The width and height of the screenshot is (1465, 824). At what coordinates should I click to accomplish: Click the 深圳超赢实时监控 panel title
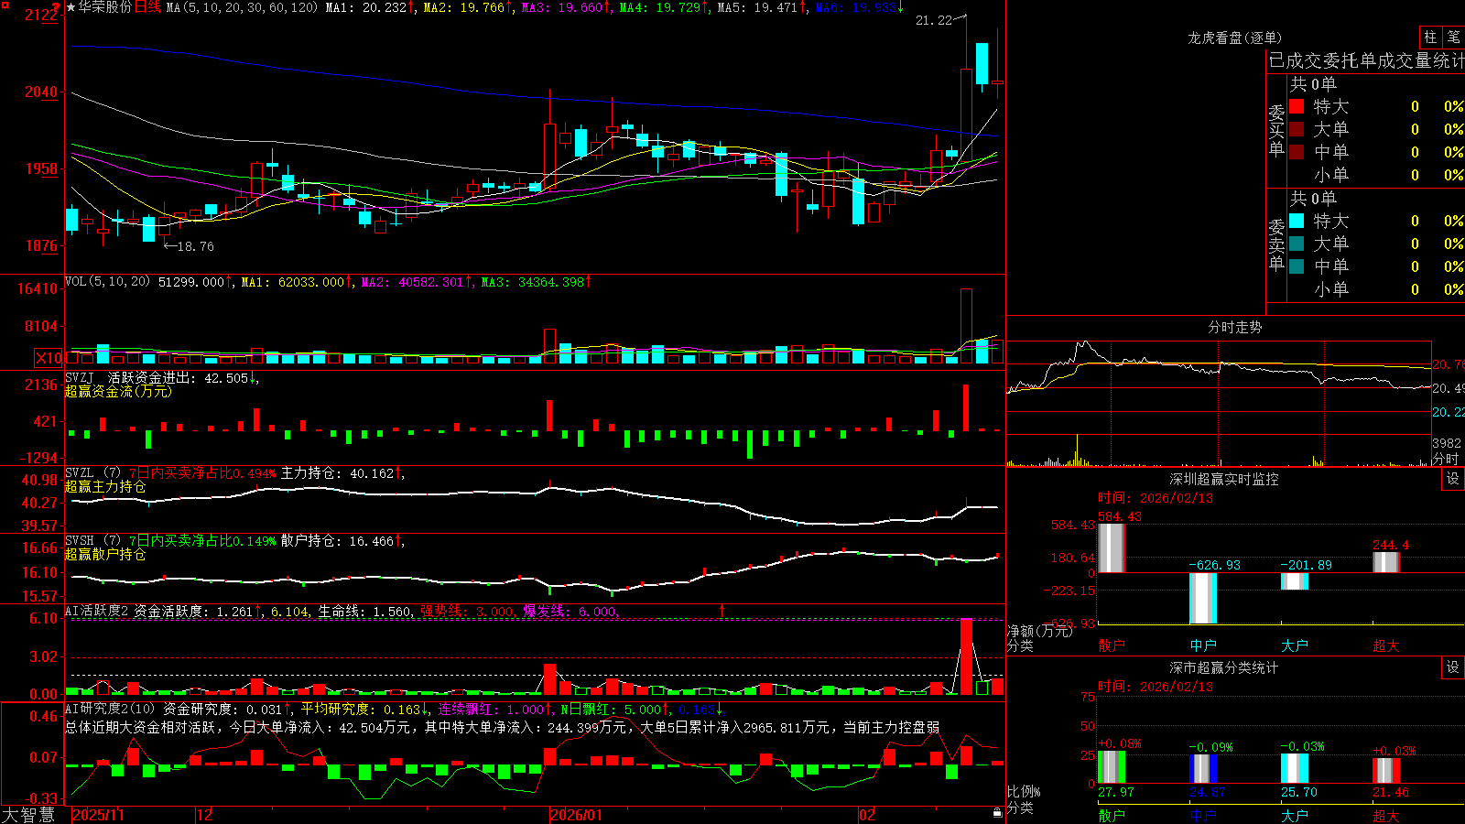(x=1224, y=479)
